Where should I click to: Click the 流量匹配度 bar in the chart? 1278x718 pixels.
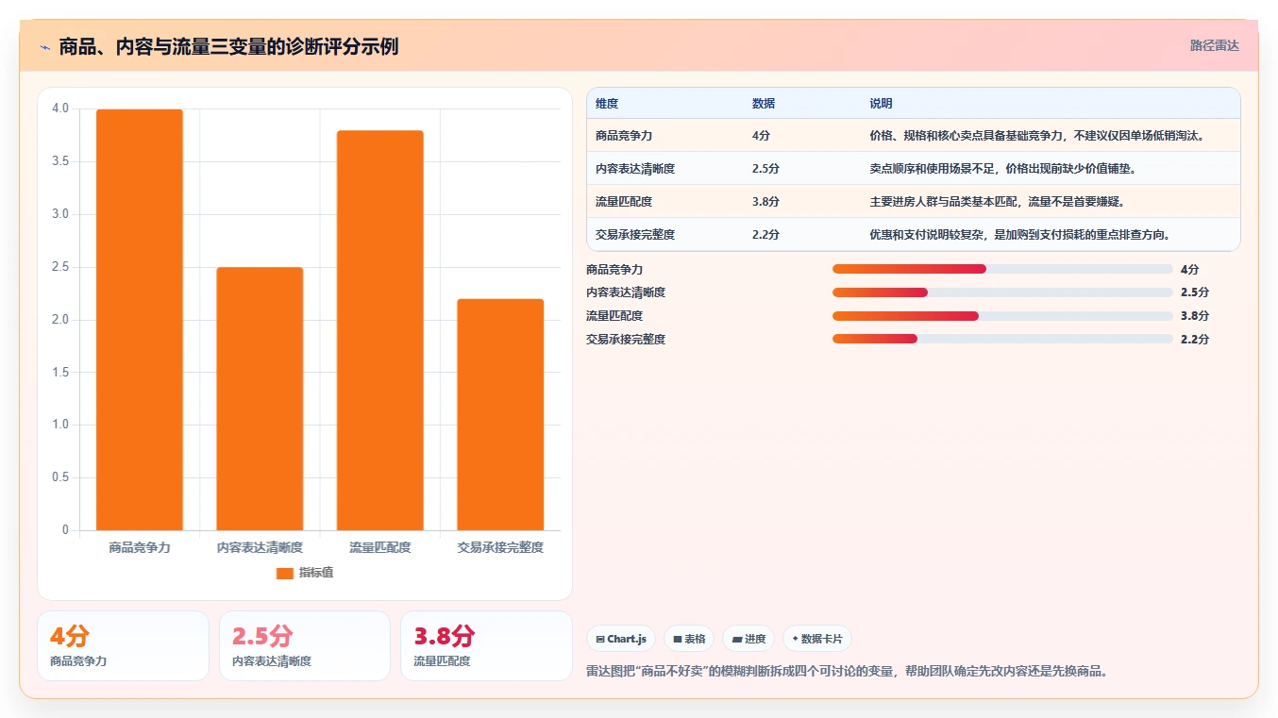380,330
